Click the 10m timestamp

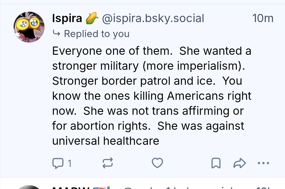coord(263,18)
